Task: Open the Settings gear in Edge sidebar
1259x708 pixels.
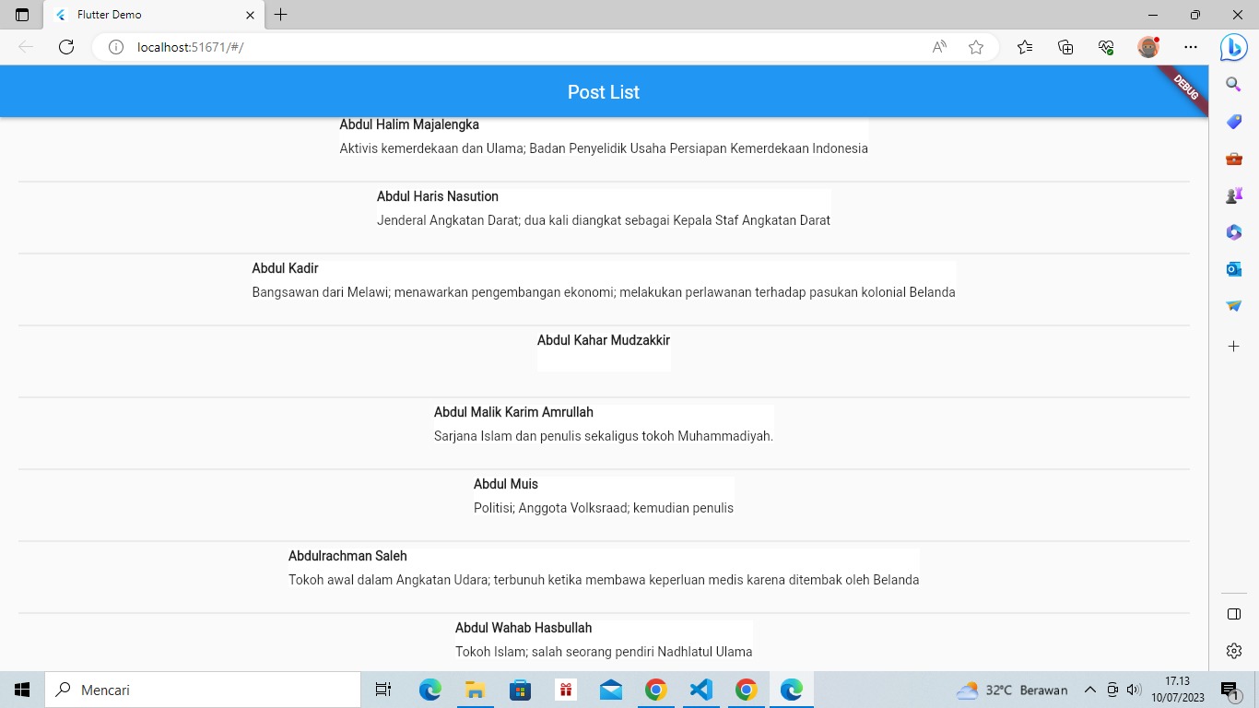Action: 1233,650
